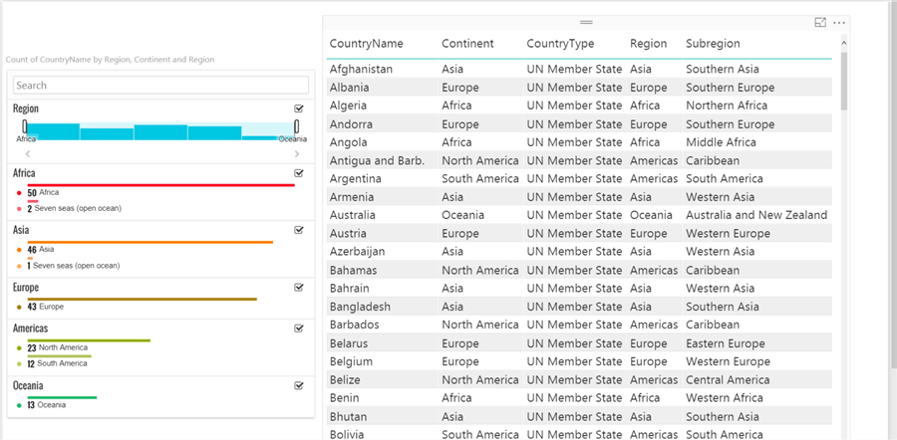The height and width of the screenshot is (440, 897).
Task: Click the left chevron under Region chart
Action: pyautogui.click(x=28, y=153)
